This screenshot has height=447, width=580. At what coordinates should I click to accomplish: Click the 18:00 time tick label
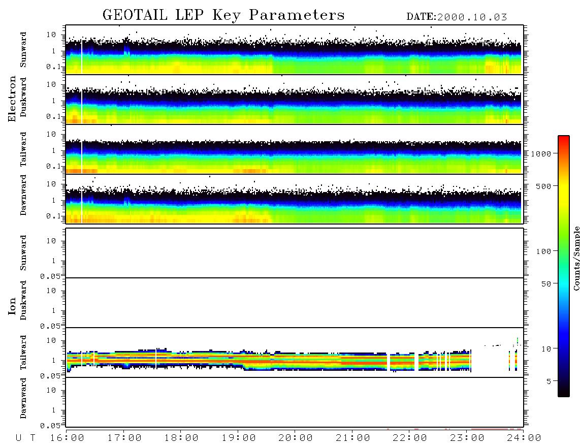point(181,438)
